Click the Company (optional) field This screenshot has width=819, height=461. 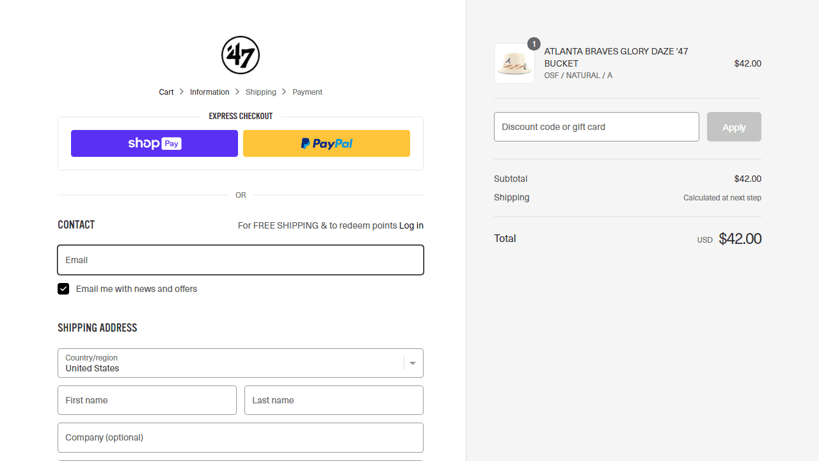[241, 437]
